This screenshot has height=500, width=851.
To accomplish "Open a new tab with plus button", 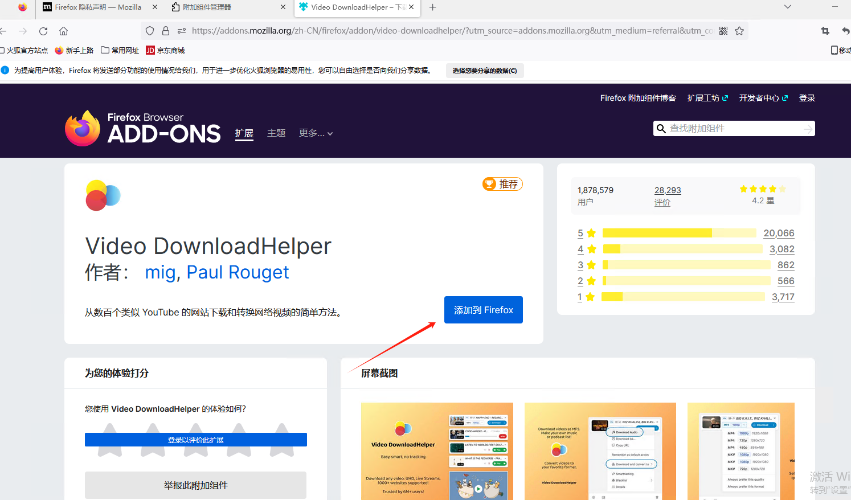I will coord(433,7).
